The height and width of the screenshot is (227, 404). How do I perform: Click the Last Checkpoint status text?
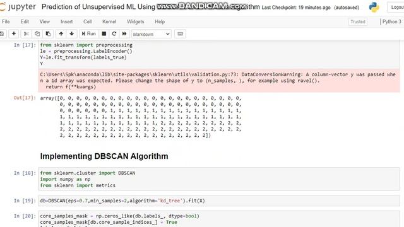tap(296, 8)
